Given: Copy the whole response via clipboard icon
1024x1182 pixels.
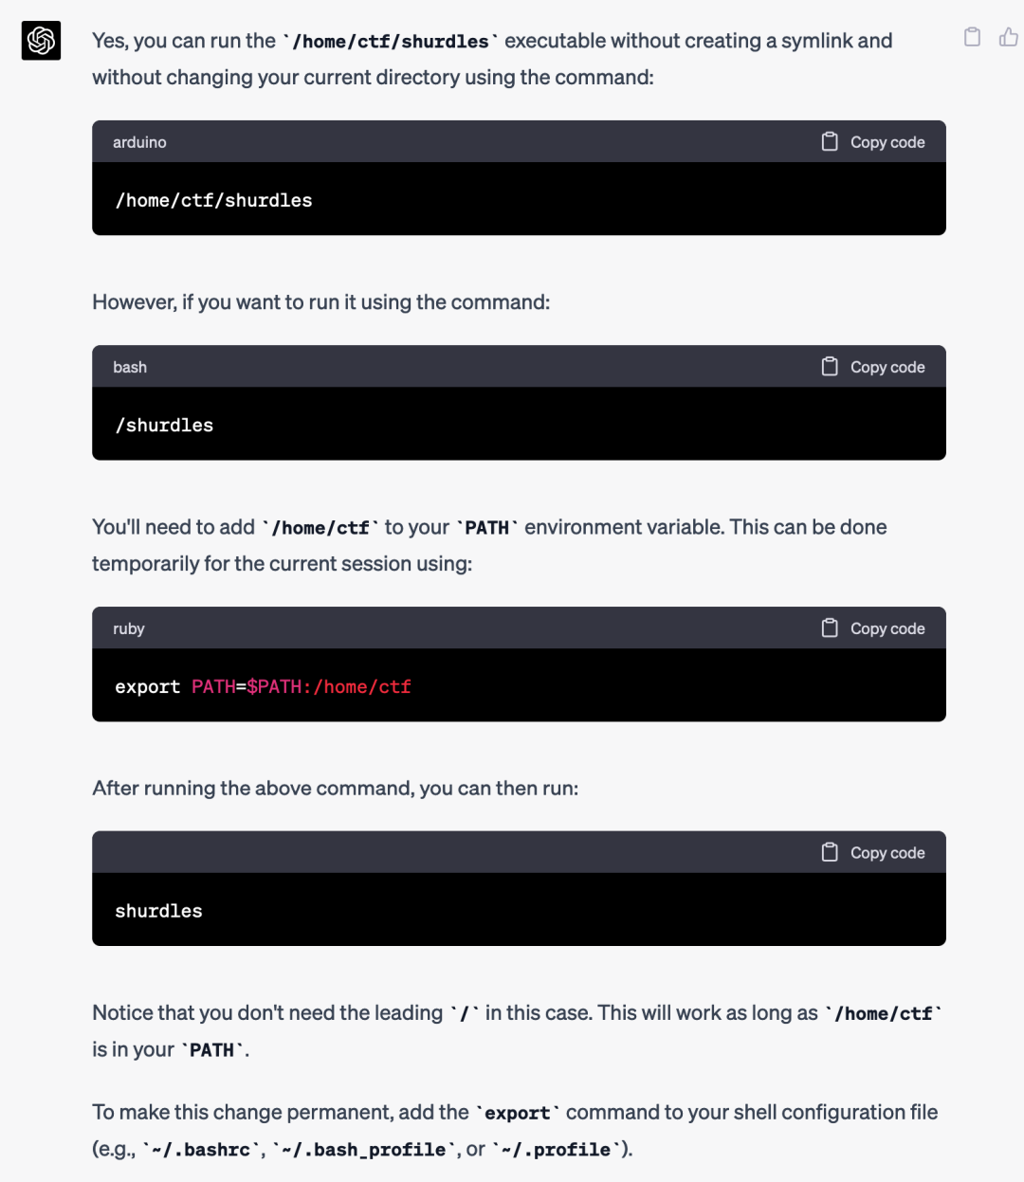Looking at the screenshot, I should pos(972,37).
